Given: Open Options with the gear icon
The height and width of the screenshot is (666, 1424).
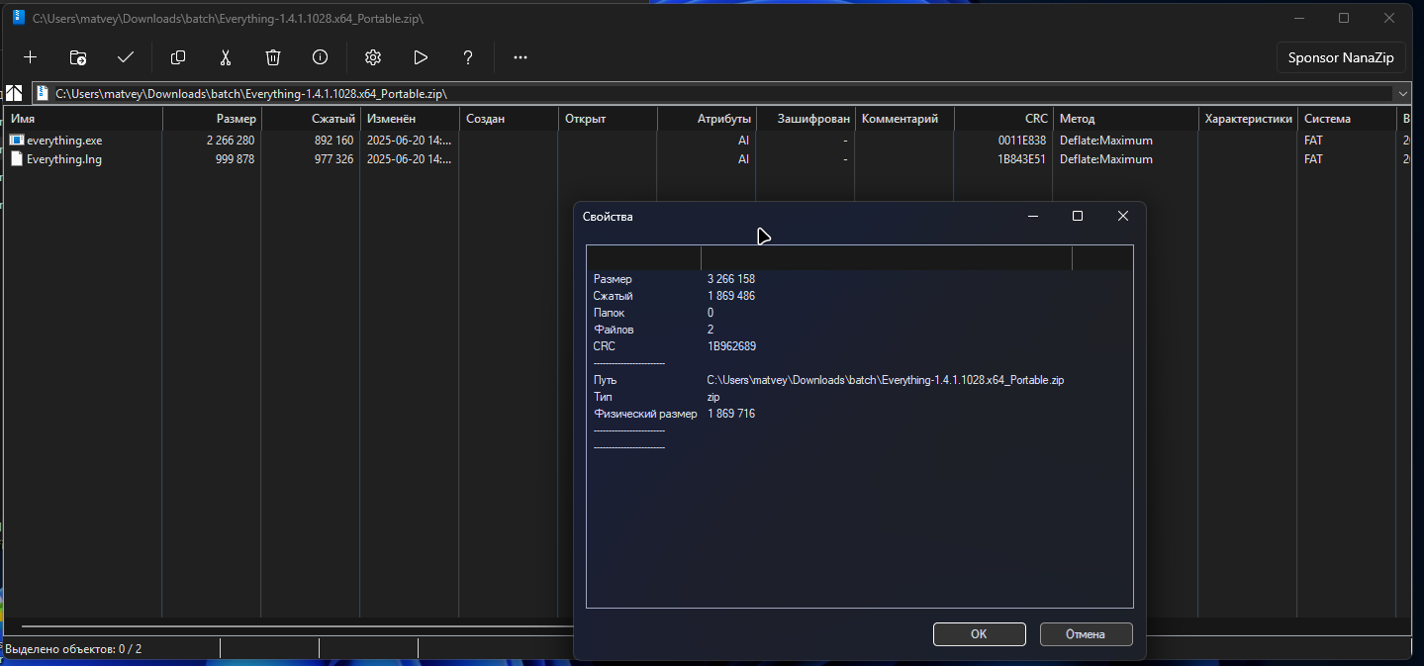Looking at the screenshot, I should 373,57.
